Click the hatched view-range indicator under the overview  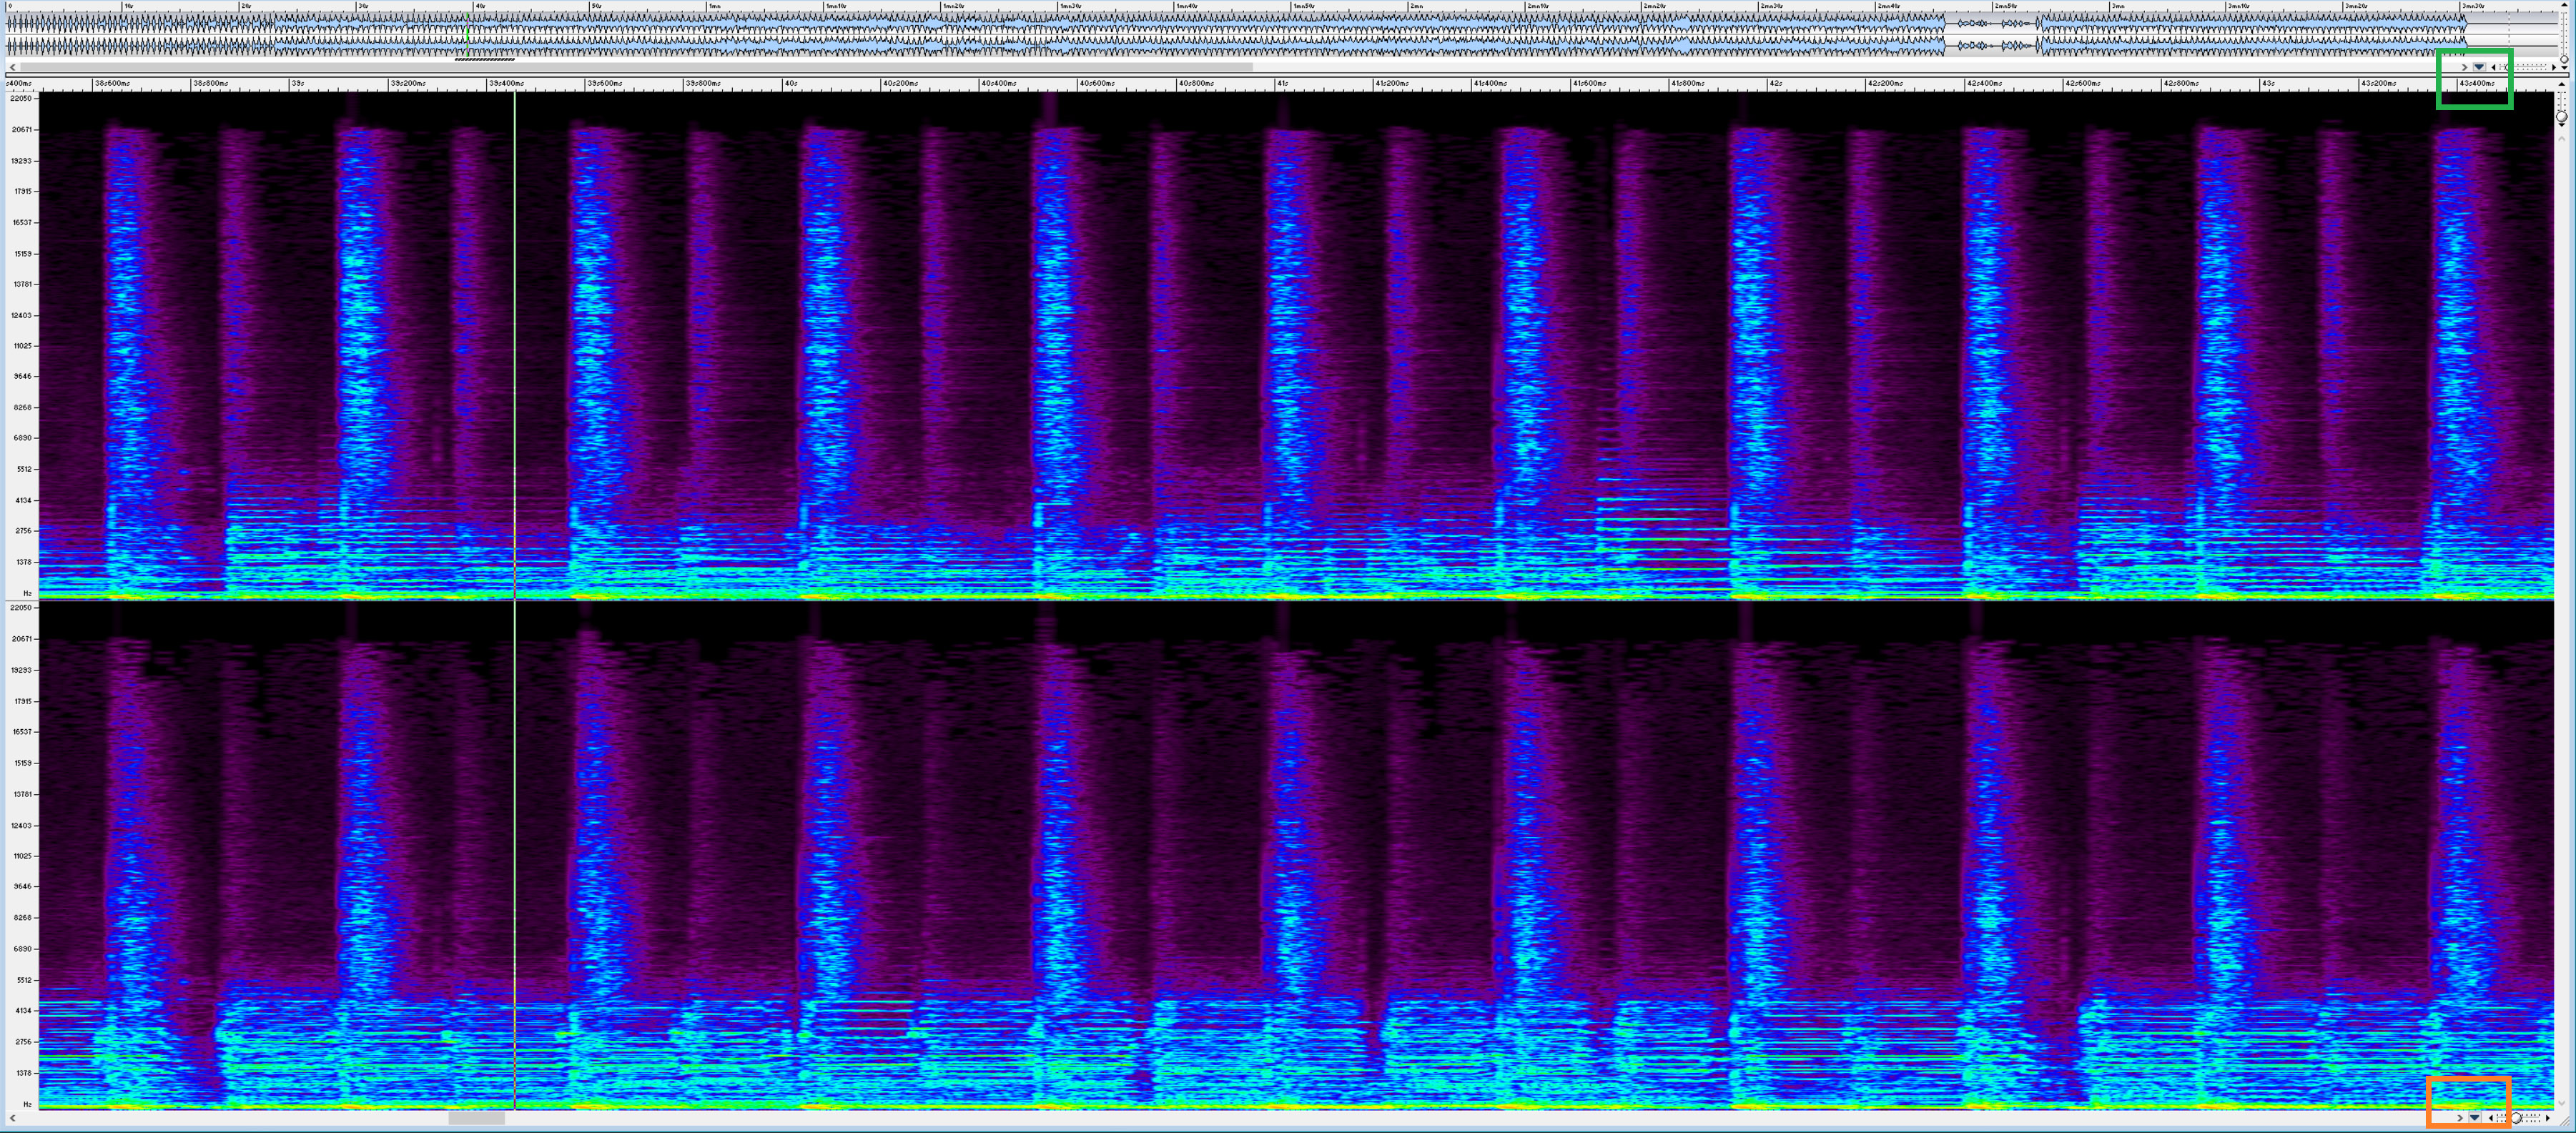(485, 59)
